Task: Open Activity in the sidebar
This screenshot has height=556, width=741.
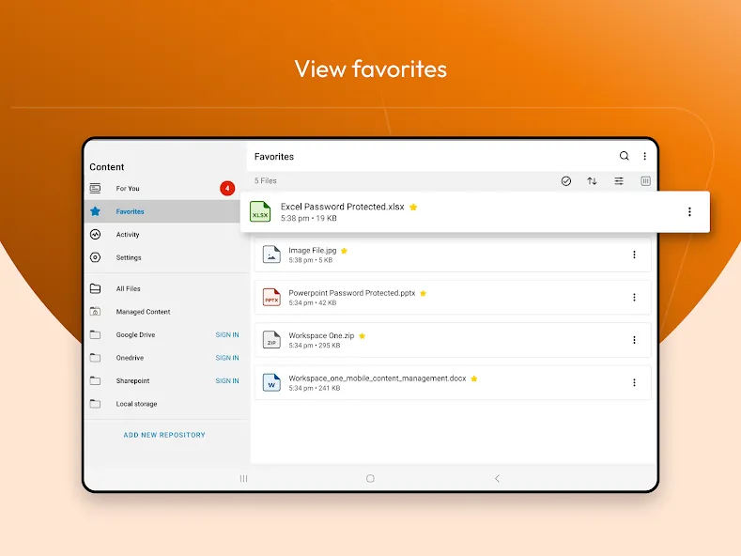Action: (162, 235)
